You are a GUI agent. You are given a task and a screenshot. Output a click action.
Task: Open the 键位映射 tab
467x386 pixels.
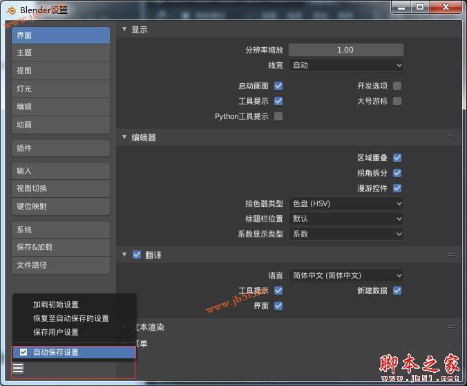pos(61,206)
